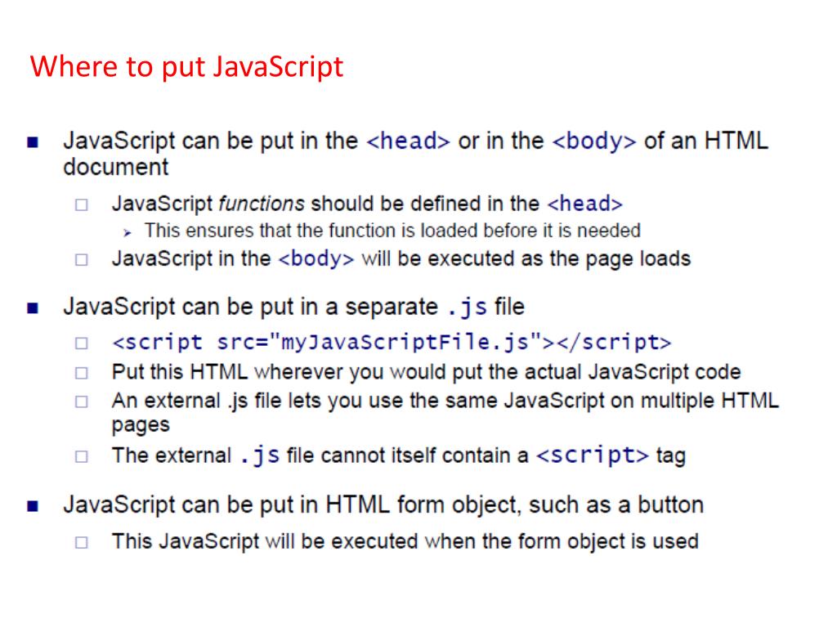Click the blue <script> tag before 'tag'
Screen dimensions: 837x628
(593, 455)
